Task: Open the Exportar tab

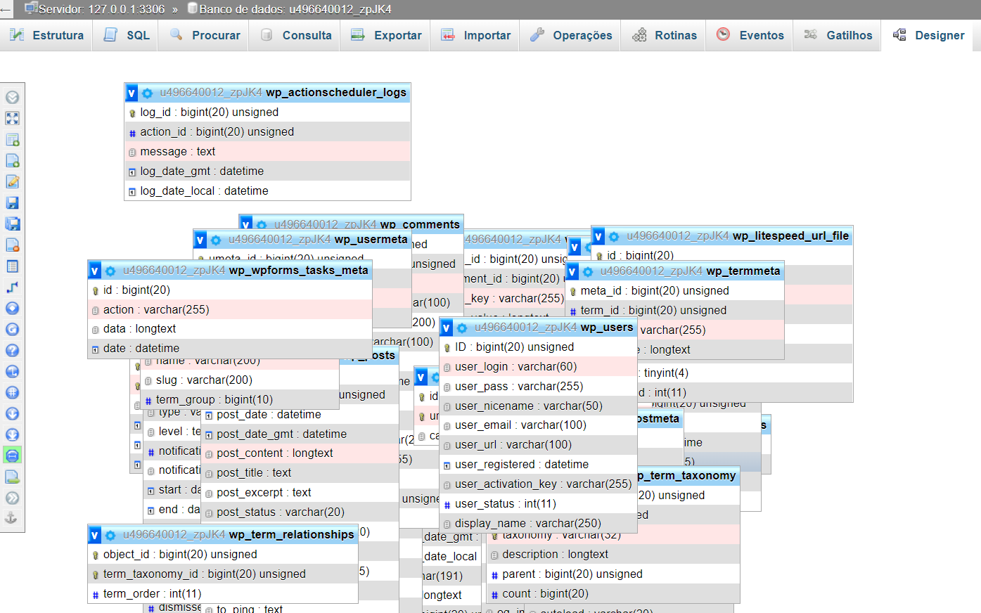Action: (x=386, y=35)
